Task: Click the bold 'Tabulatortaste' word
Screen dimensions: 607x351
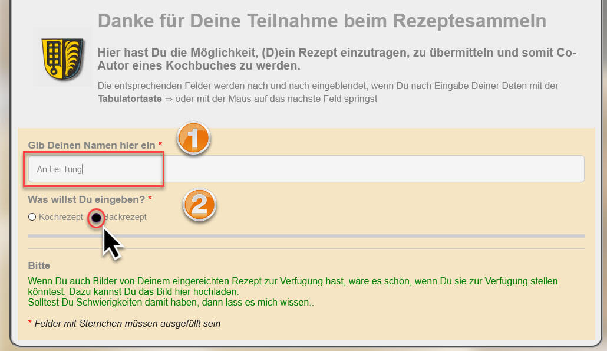Action: coord(130,99)
